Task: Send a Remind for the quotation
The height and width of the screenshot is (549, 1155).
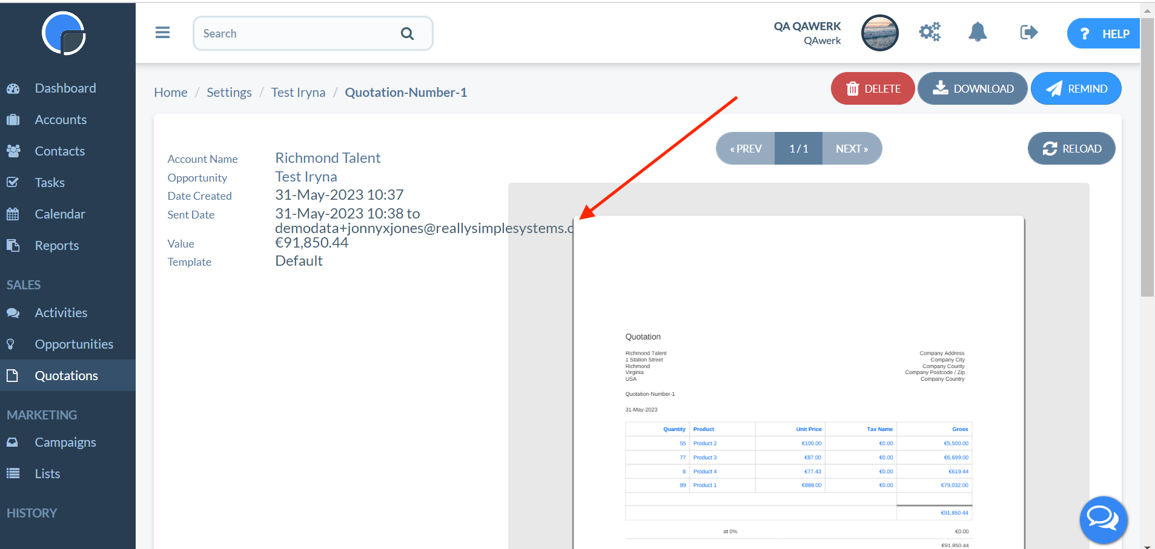Action: click(x=1076, y=88)
